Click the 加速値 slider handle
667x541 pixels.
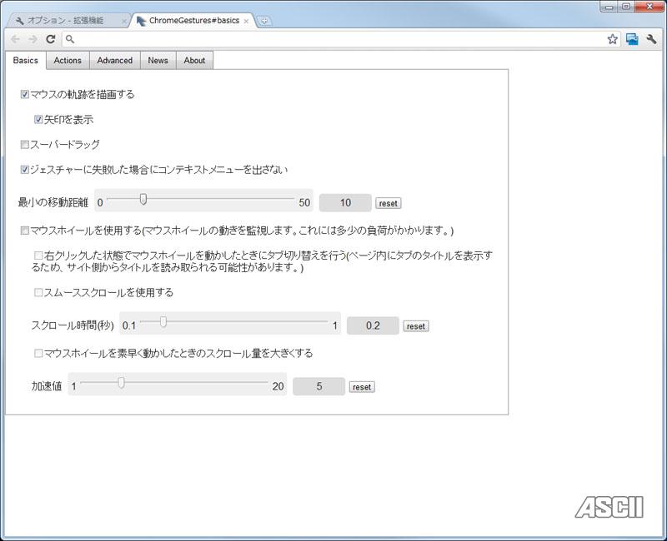(x=121, y=383)
